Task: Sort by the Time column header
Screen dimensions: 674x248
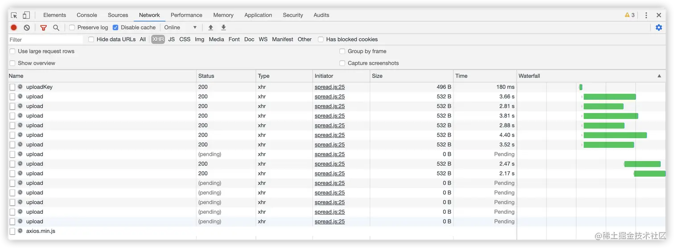Action: 485,76
